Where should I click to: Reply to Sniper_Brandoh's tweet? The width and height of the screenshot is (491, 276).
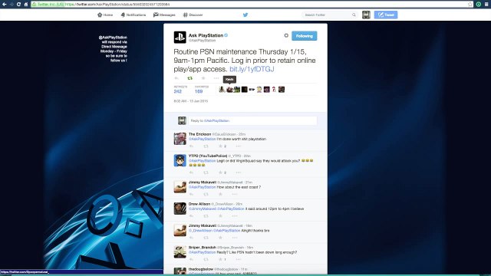(191, 259)
